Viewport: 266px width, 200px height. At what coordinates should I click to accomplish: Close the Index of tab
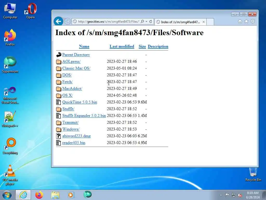(204, 22)
